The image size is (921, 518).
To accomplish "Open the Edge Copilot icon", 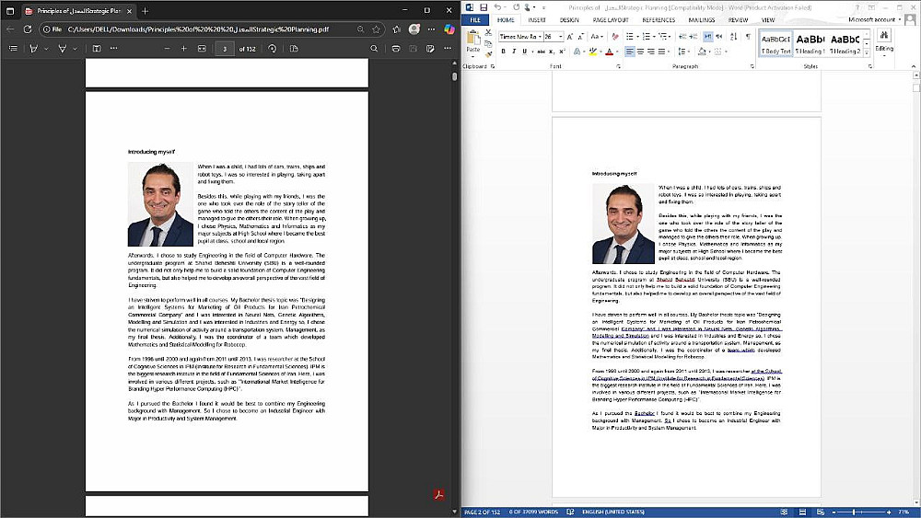I will [449, 29].
